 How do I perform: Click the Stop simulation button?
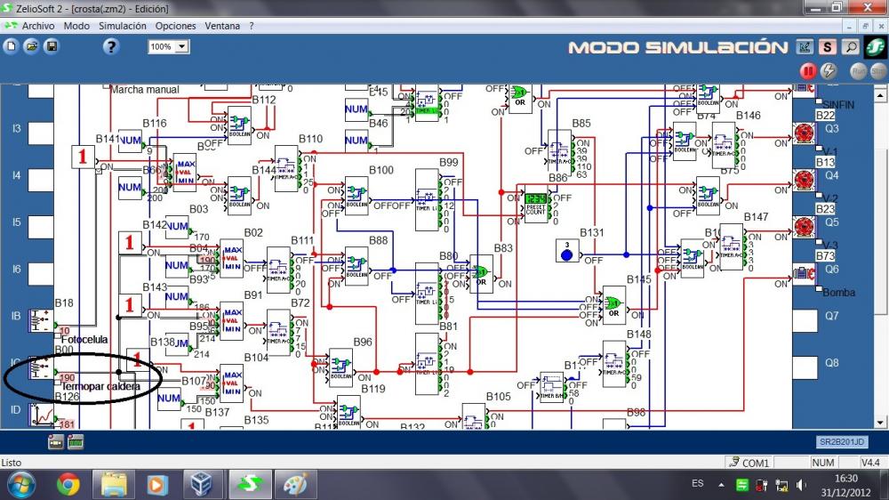click(877, 71)
